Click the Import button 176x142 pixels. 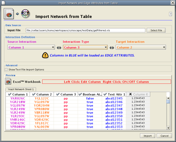[x=147, y=136]
